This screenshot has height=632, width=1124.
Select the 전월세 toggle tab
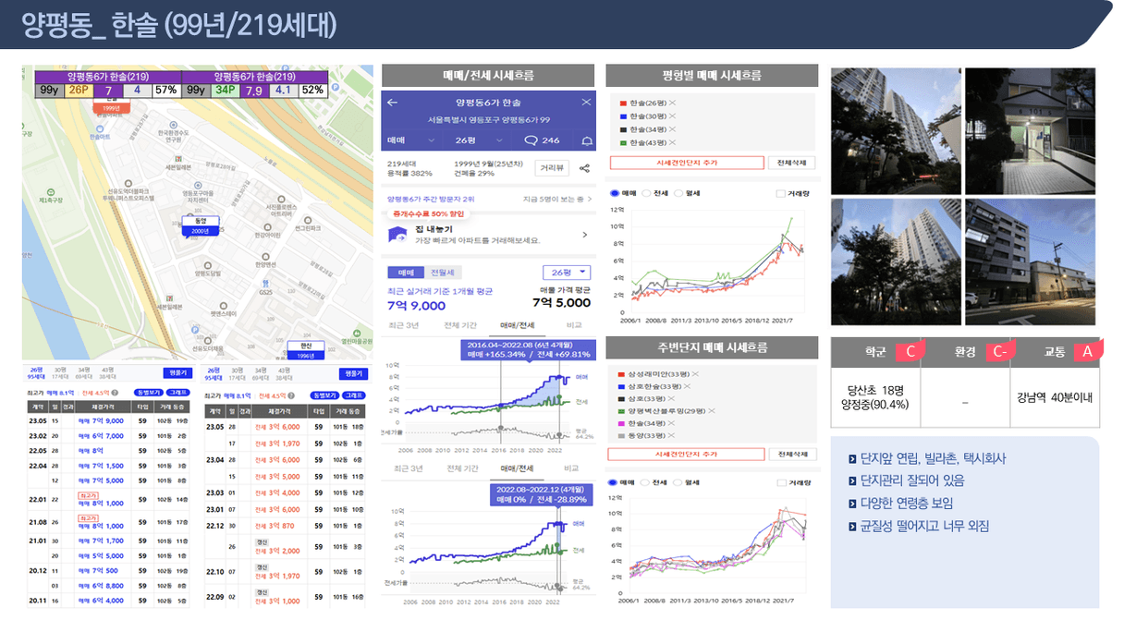click(442, 273)
